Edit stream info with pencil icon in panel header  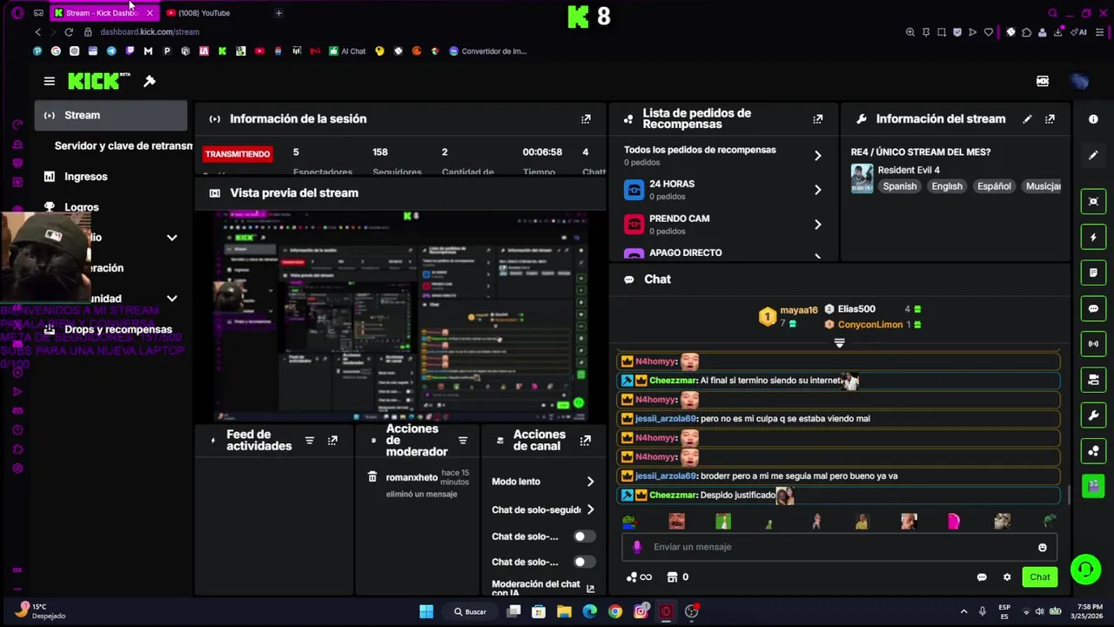(1027, 119)
